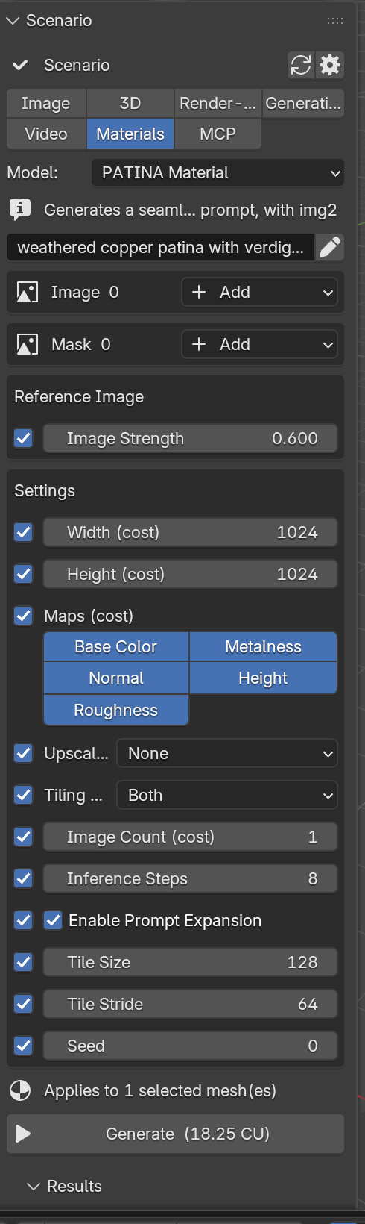365x1224 pixels.
Task: Click Applies to 1 selected mesh(es) text
Action: tap(160, 1090)
